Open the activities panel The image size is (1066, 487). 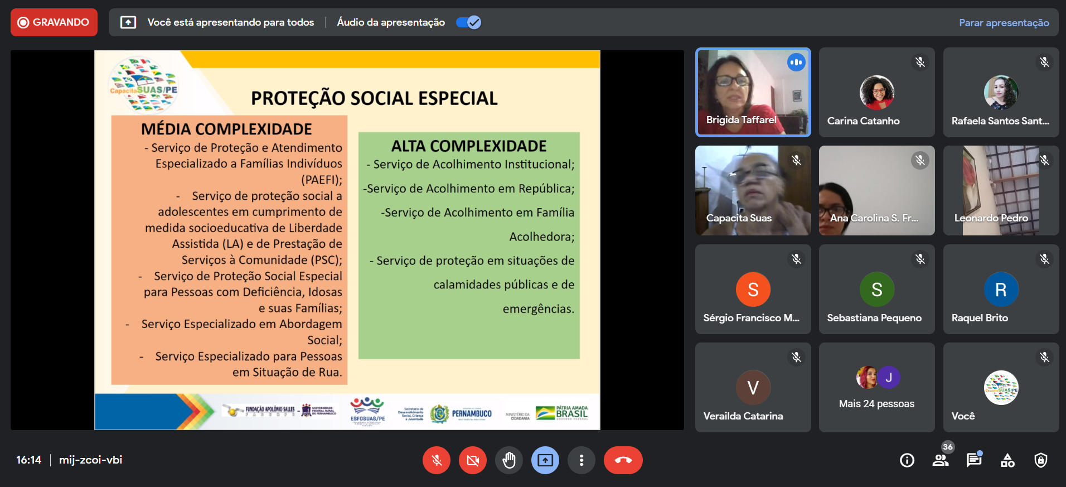[1007, 460]
